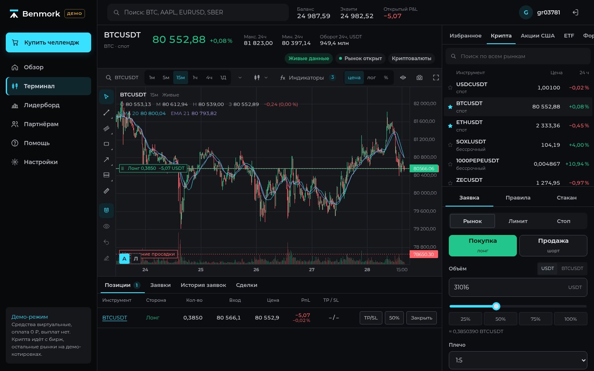Select the Stop (Стоп) order type
The image size is (594, 371).
pyautogui.click(x=563, y=221)
